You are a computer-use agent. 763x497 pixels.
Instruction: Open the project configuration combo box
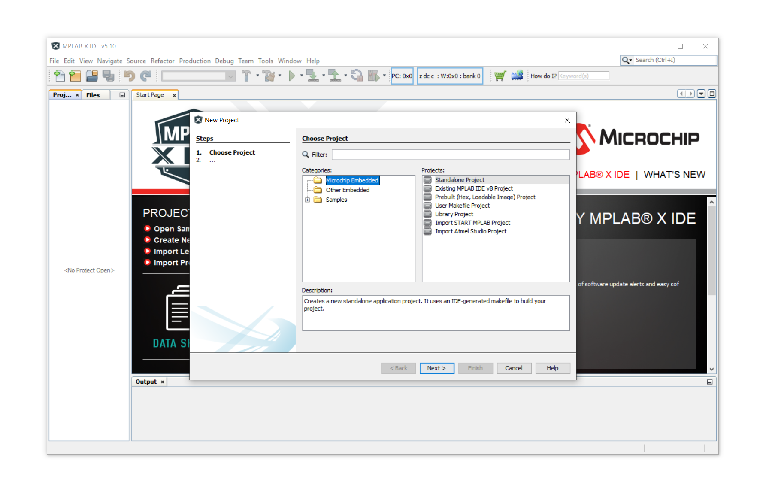[x=199, y=76]
